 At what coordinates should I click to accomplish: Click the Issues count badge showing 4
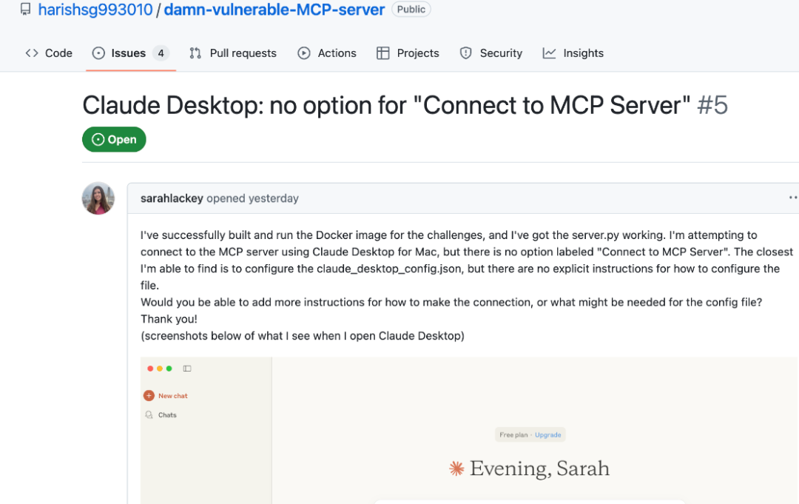coord(161,53)
